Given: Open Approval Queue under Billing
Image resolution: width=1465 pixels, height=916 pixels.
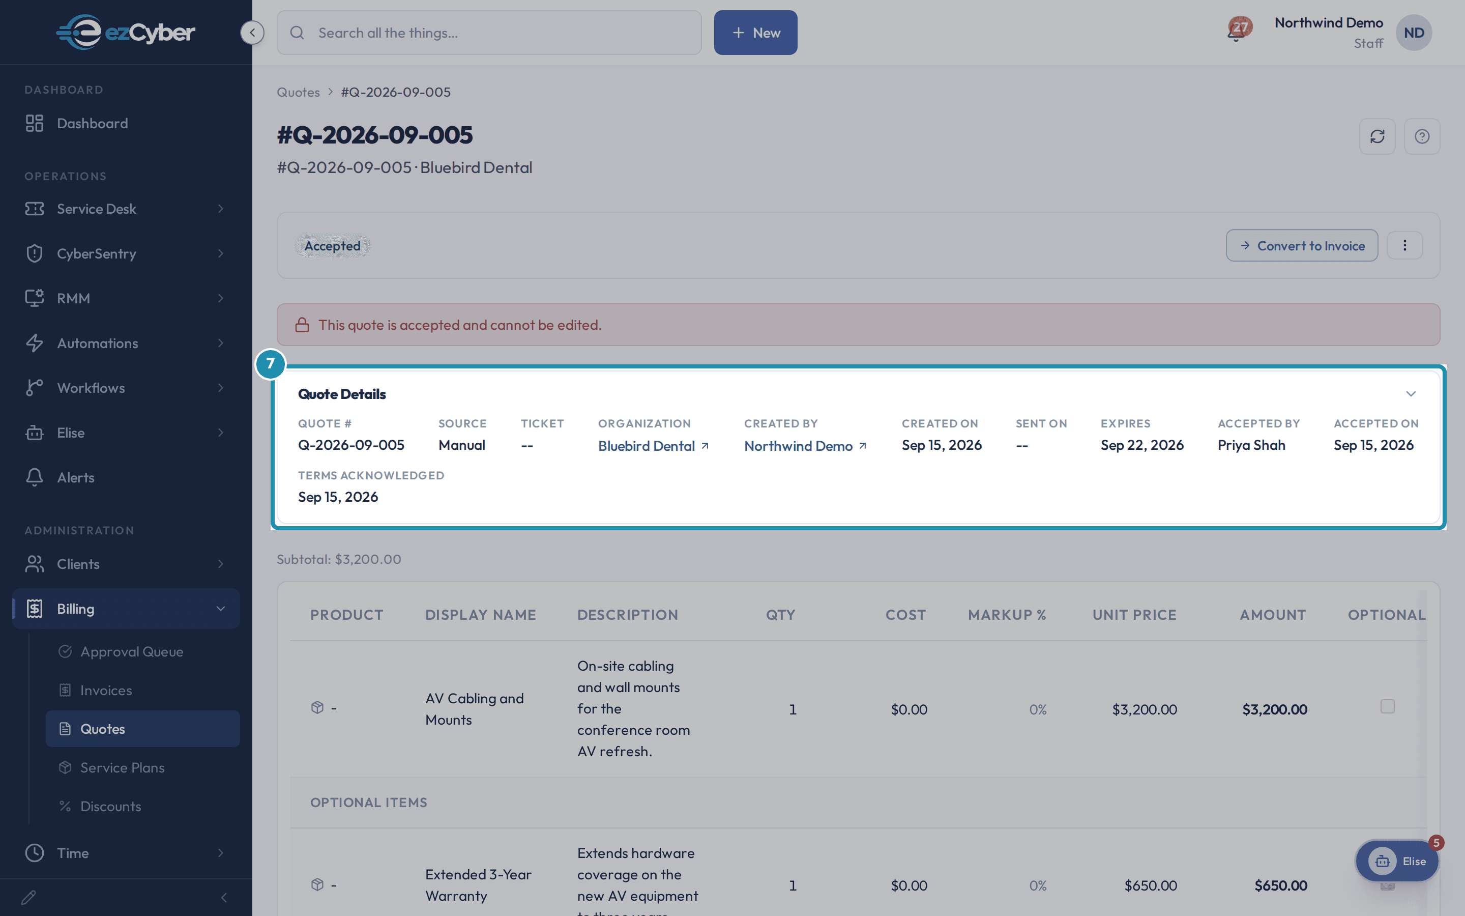Looking at the screenshot, I should point(143,651).
